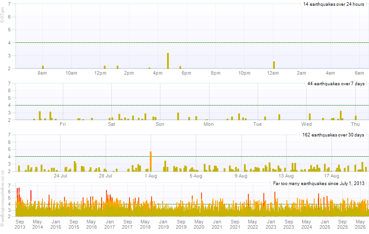This screenshot has height=234, width=369.
Task: Click the Sat label on the 7-day chart
Action: point(111,124)
